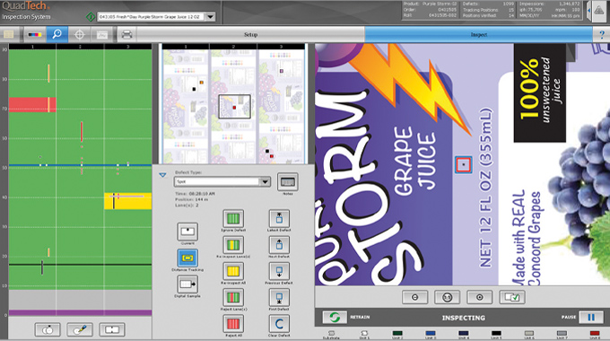Image resolution: width=610 pixels, height=341 pixels.
Task: Click the printer toolbar icon
Action: coord(126,35)
